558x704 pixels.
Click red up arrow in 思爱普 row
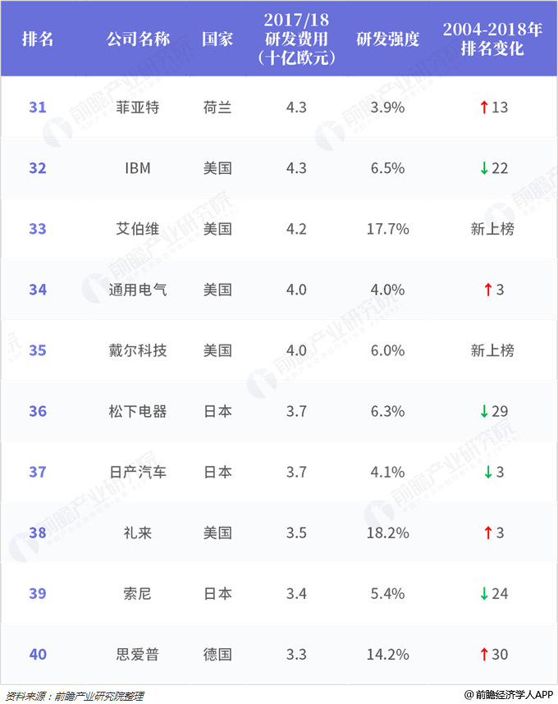pos(484,654)
